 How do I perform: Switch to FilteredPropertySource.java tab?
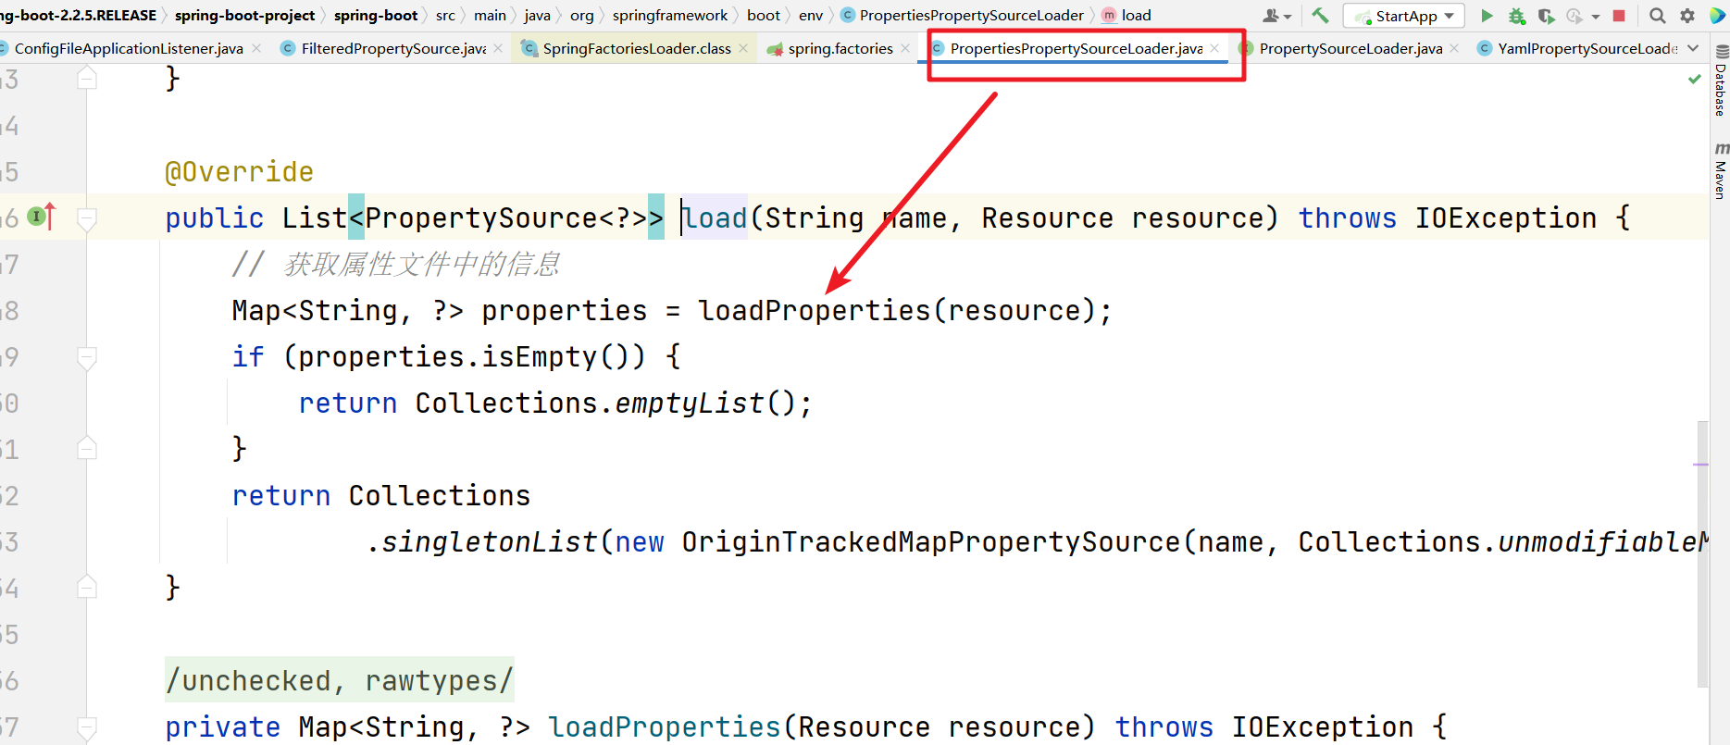coord(393,48)
